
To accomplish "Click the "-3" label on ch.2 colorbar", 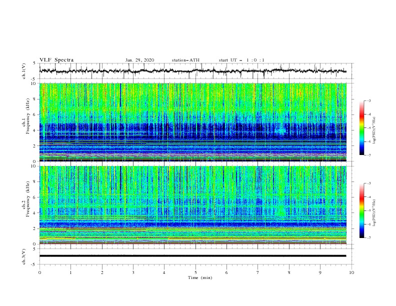I will coord(368,183).
